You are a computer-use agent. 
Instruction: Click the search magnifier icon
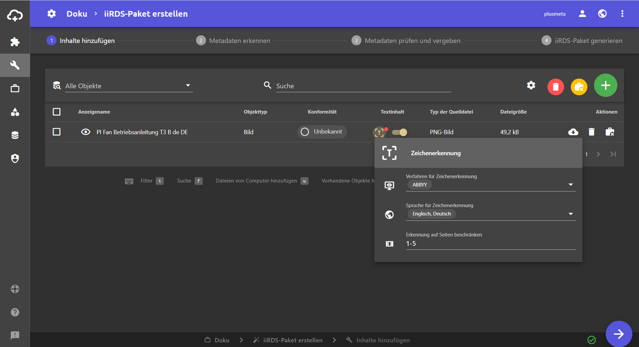(268, 85)
